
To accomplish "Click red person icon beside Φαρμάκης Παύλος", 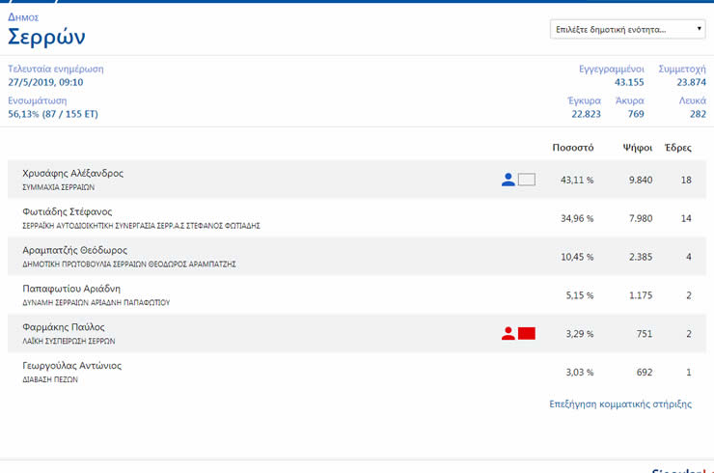I will coord(508,334).
